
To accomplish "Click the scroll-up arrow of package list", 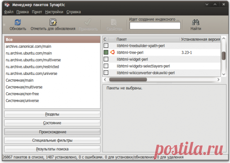I will 223,39.
